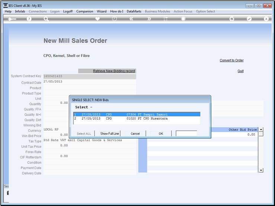Click the Product field
Screen dimensions: 275x206
click(x=90, y=88)
